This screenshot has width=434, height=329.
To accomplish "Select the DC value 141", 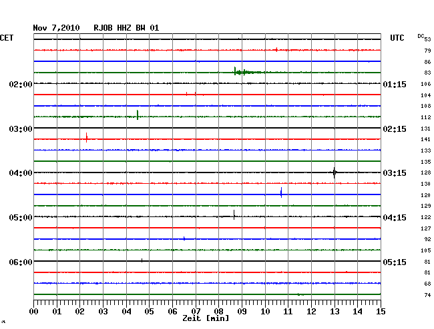I will click(426, 139).
